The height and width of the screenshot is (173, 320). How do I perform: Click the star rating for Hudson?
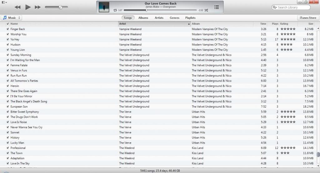pos(286,44)
